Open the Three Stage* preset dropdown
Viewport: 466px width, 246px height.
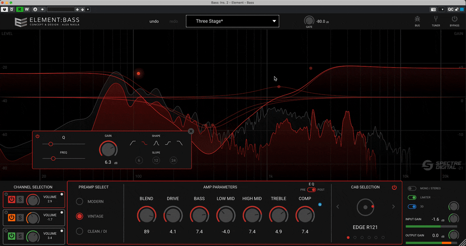coord(233,21)
